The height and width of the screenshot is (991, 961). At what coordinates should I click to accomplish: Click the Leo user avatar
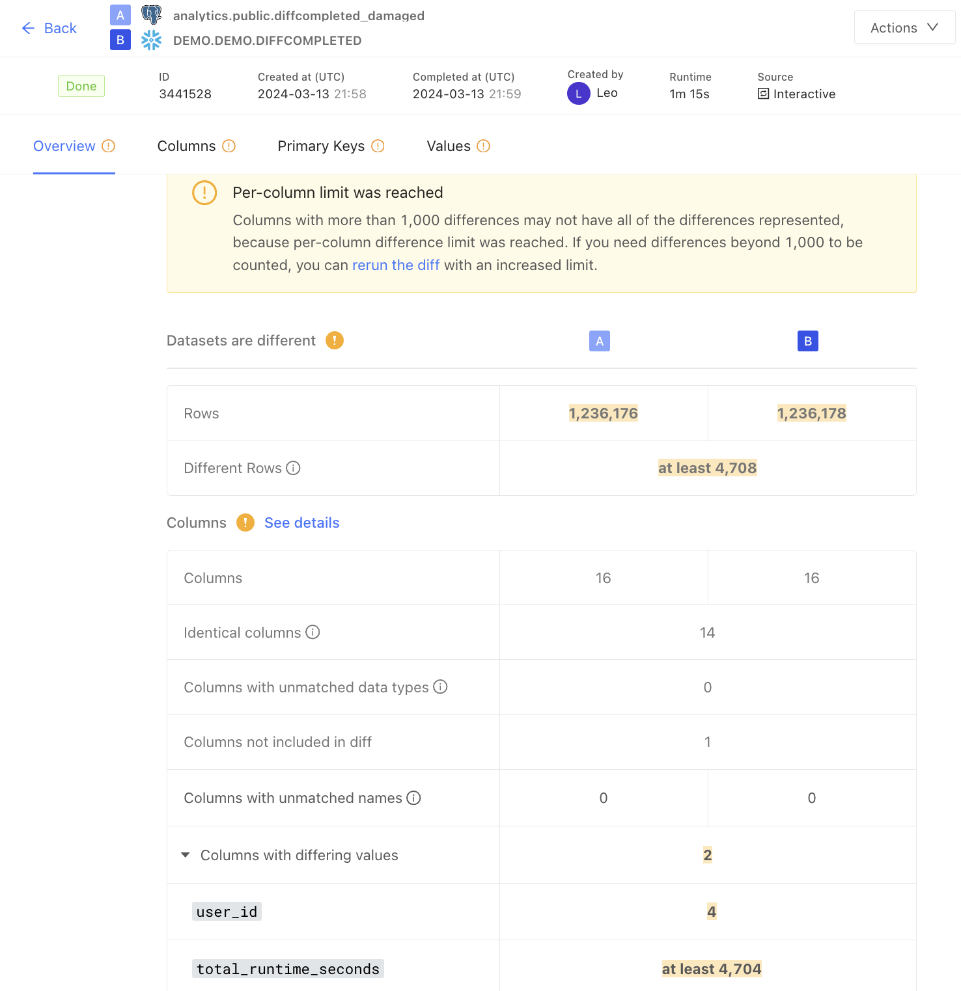pyautogui.click(x=579, y=94)
